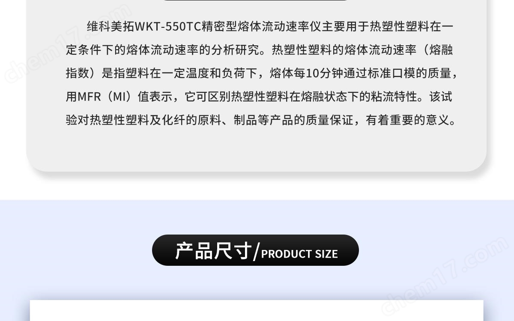514x321 pixels.
Task: Click the black bar at the gray card's top edge
Action: coord(256,0)
